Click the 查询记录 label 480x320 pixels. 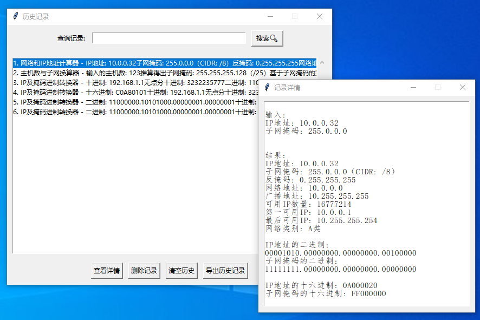coord(71,38)
